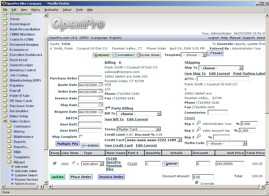The image size is (269, 196).
Task: Open the Media Code dropdown
Action: 226,143
